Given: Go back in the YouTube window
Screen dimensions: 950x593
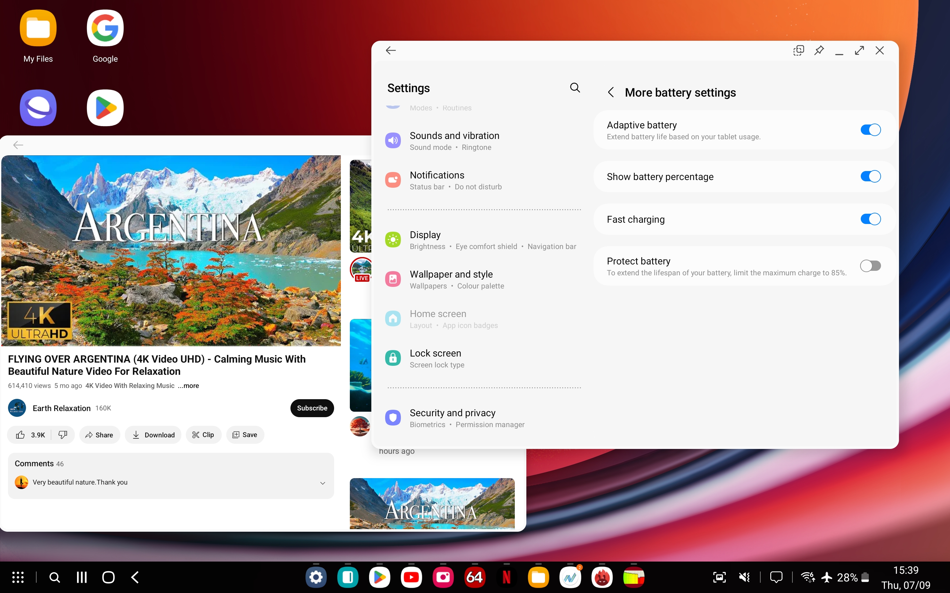Looking at the screenshot, I should point(18,145).
